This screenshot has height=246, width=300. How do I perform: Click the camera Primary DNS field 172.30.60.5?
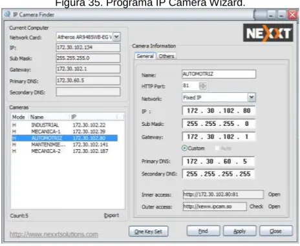point(218,161)
